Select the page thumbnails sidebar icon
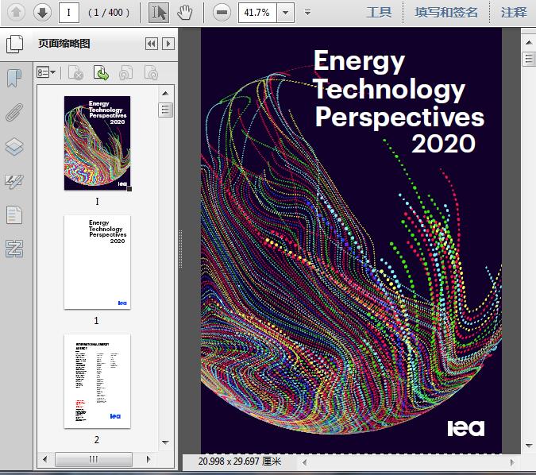536x475 pixels. coord(15,44)
